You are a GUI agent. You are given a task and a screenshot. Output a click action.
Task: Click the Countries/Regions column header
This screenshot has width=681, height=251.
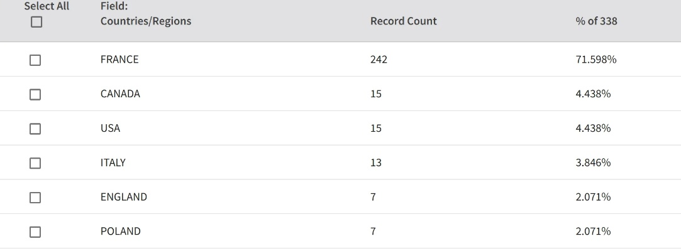point(145,21)
